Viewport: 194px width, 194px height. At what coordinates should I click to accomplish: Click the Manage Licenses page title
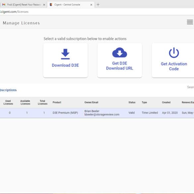(x=21, y=23)
